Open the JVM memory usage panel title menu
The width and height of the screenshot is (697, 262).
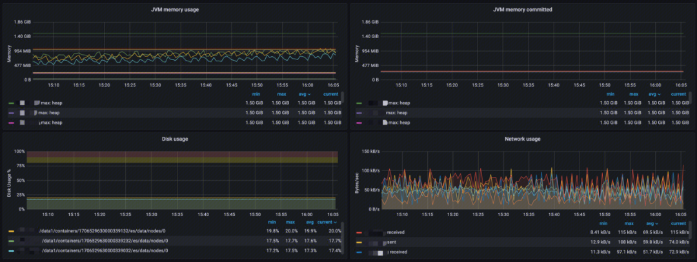(174, 10)
